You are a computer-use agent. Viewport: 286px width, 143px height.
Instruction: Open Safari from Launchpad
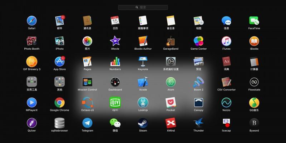tap(32, 21)
